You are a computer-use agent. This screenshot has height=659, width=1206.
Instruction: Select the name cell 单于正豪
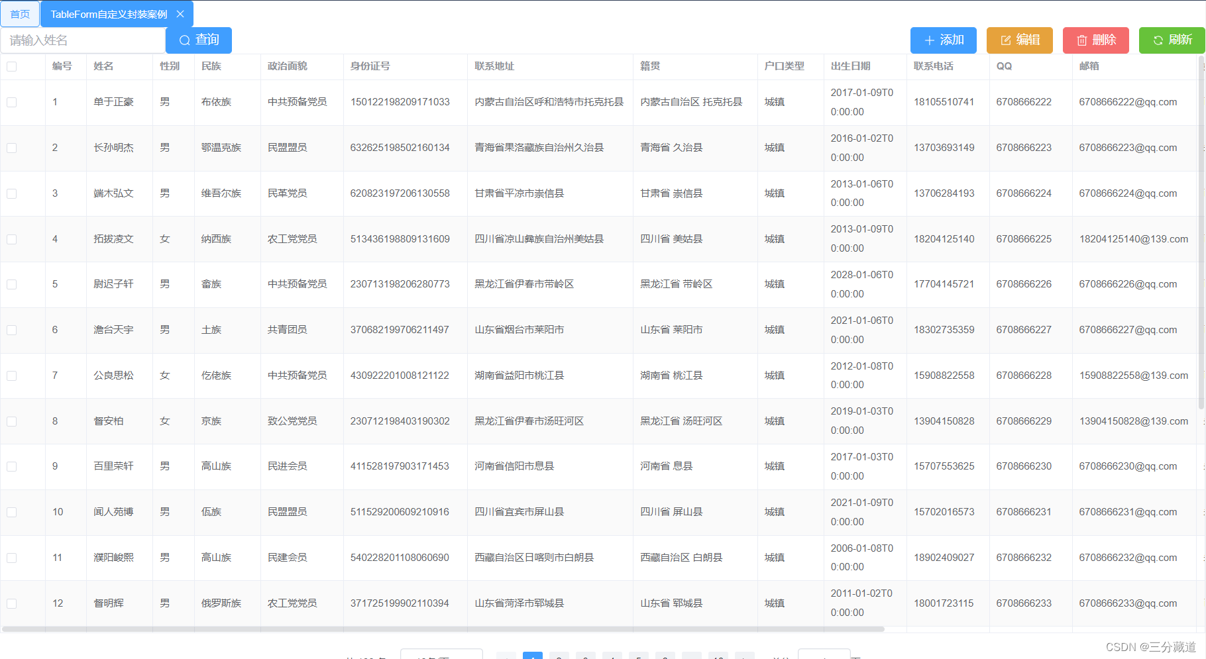[113, 102]
